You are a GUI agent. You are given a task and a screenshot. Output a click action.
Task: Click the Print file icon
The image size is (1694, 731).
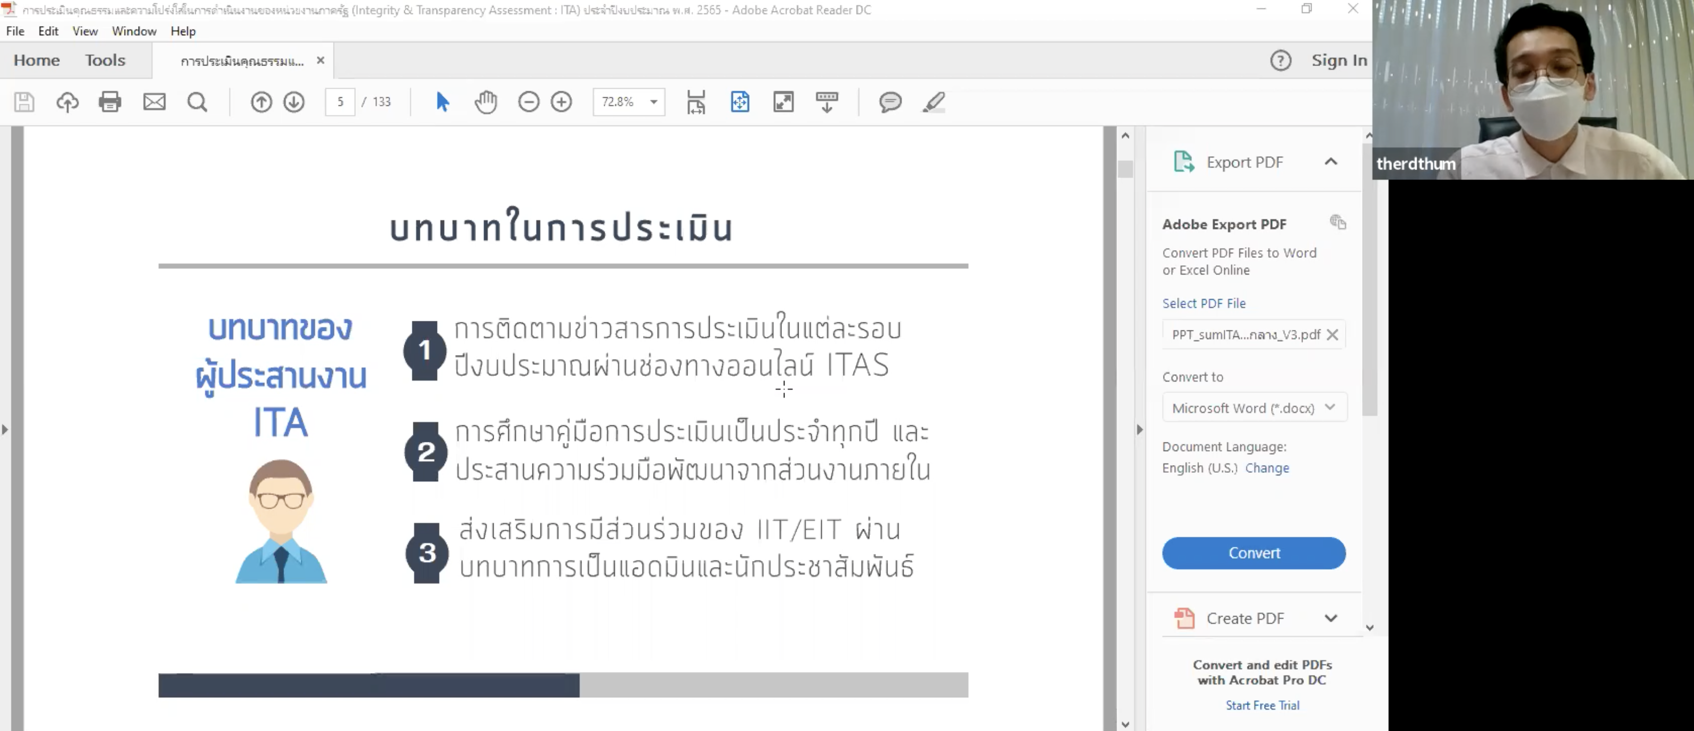(110, 102)
